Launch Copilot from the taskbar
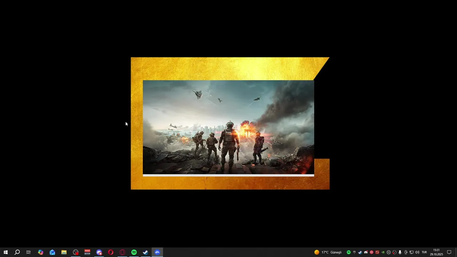The image size is (457, 257). 41,252
